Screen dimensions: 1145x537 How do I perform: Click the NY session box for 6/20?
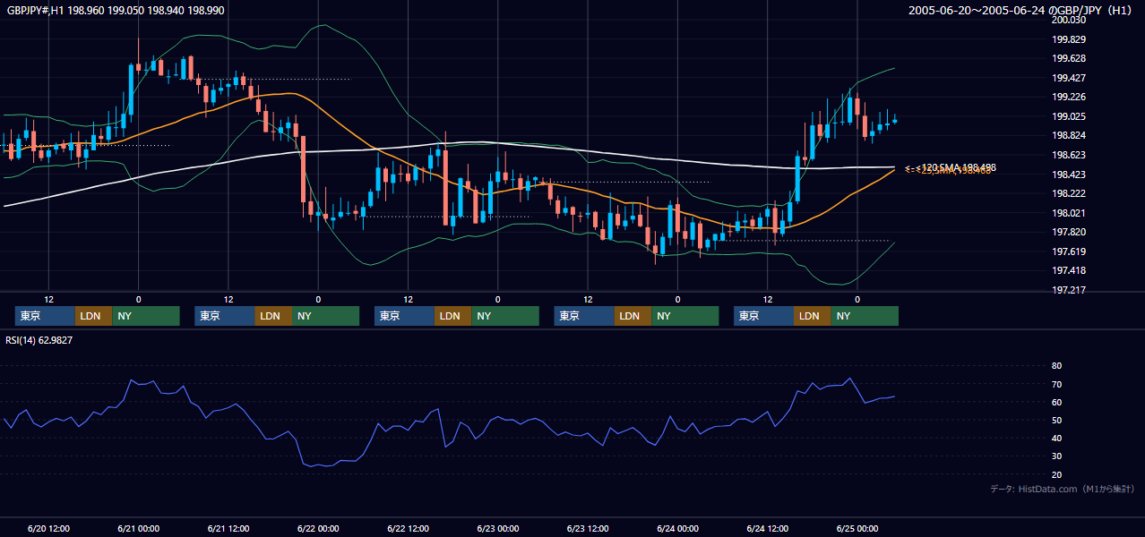click(145, 316)
